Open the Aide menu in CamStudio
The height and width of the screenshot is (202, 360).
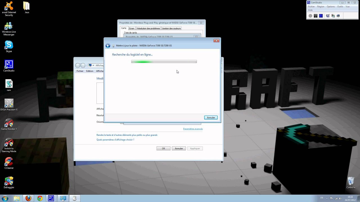pos(310,10)
